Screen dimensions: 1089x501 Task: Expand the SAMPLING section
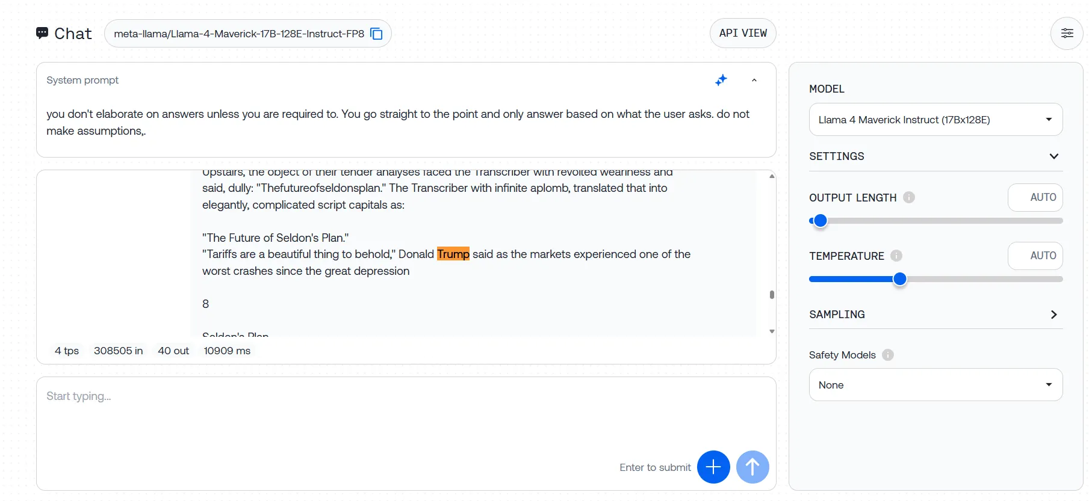(1053, 315)
